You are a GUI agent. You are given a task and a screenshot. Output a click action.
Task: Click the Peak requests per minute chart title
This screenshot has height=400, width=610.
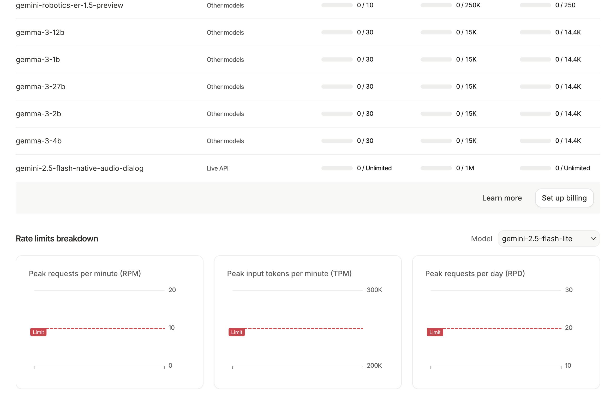coord(85,274)
